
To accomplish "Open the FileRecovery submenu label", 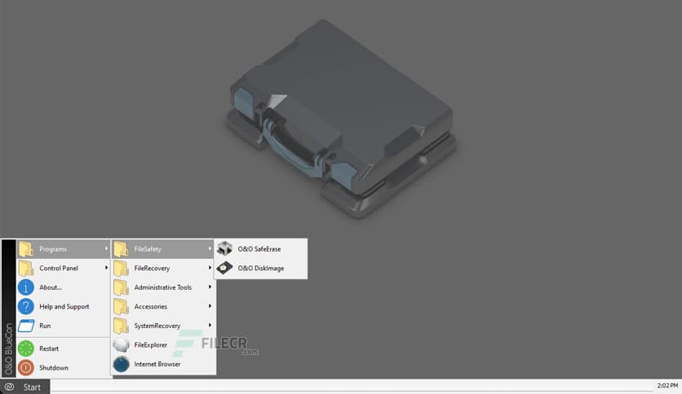I will [x=152, y=268].
